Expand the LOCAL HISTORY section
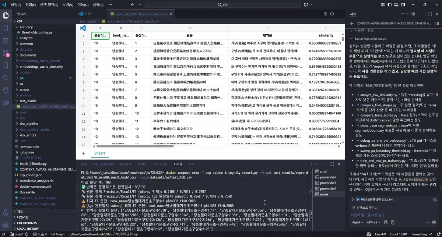The height and width of the screenshot is (237, 442). tap(43, 228)
